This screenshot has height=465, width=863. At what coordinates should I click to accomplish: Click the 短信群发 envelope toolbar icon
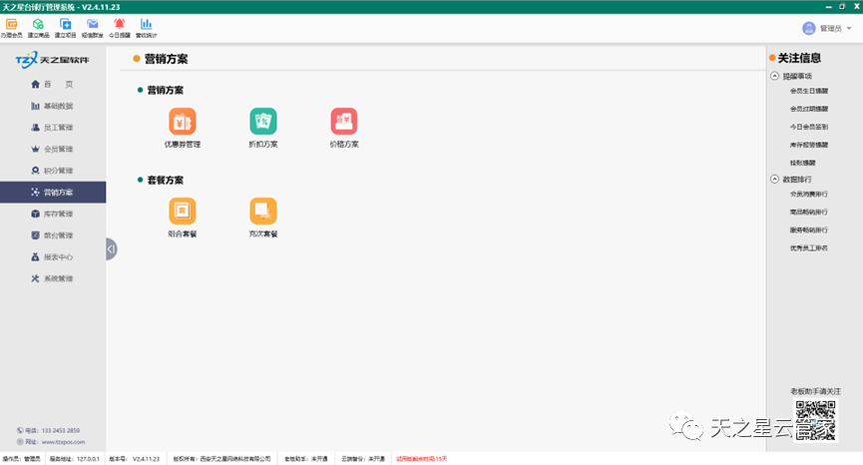click(x=93, y=25)
